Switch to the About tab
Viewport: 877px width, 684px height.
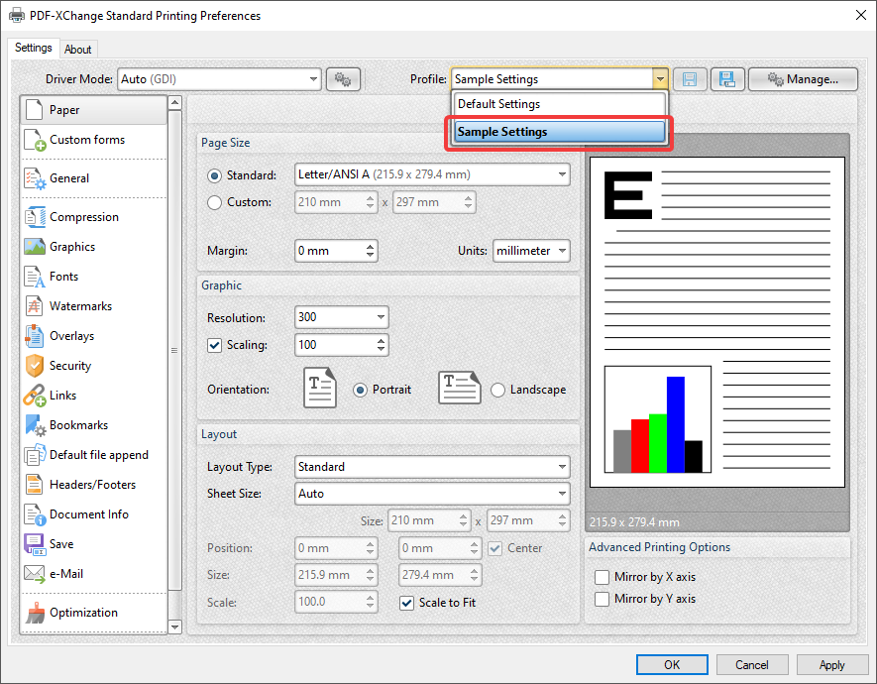pos(78,48)
